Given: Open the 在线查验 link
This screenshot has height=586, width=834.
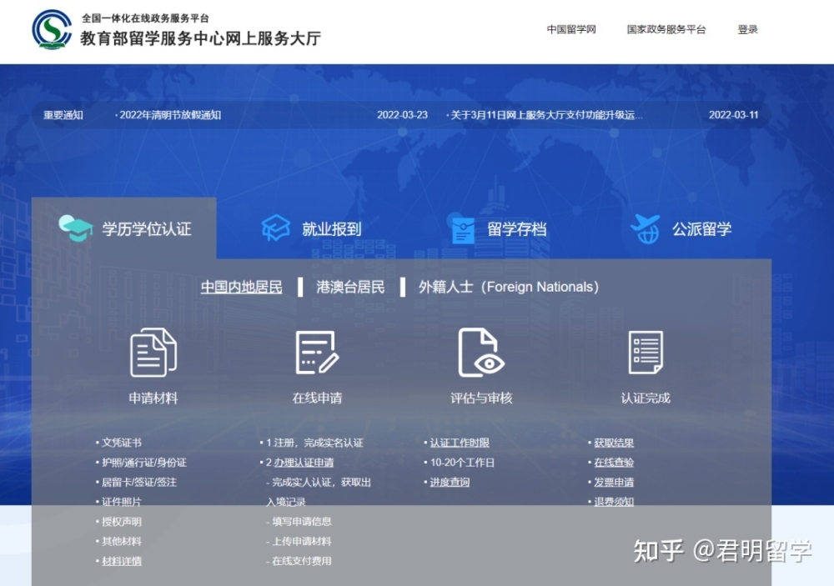Looking at the screenshot, I should point(614,463).
